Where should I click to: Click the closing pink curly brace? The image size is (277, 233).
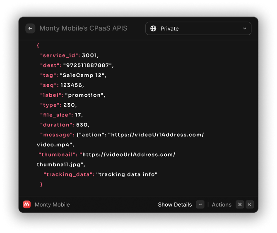[x=41, y=184]
